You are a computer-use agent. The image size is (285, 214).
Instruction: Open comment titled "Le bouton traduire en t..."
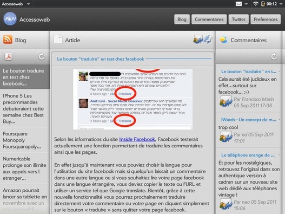pos(249,72)
